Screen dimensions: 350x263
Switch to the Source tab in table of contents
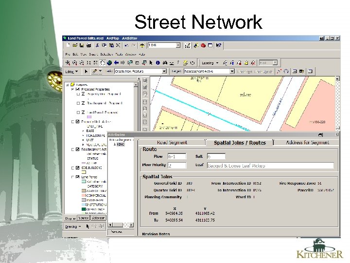click(x=84, y=218)
